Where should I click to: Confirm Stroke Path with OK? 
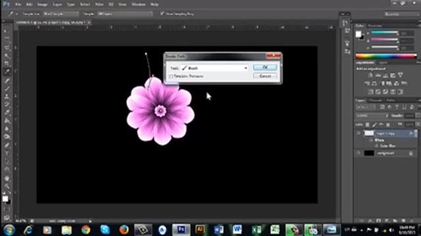tap(264, 67)
